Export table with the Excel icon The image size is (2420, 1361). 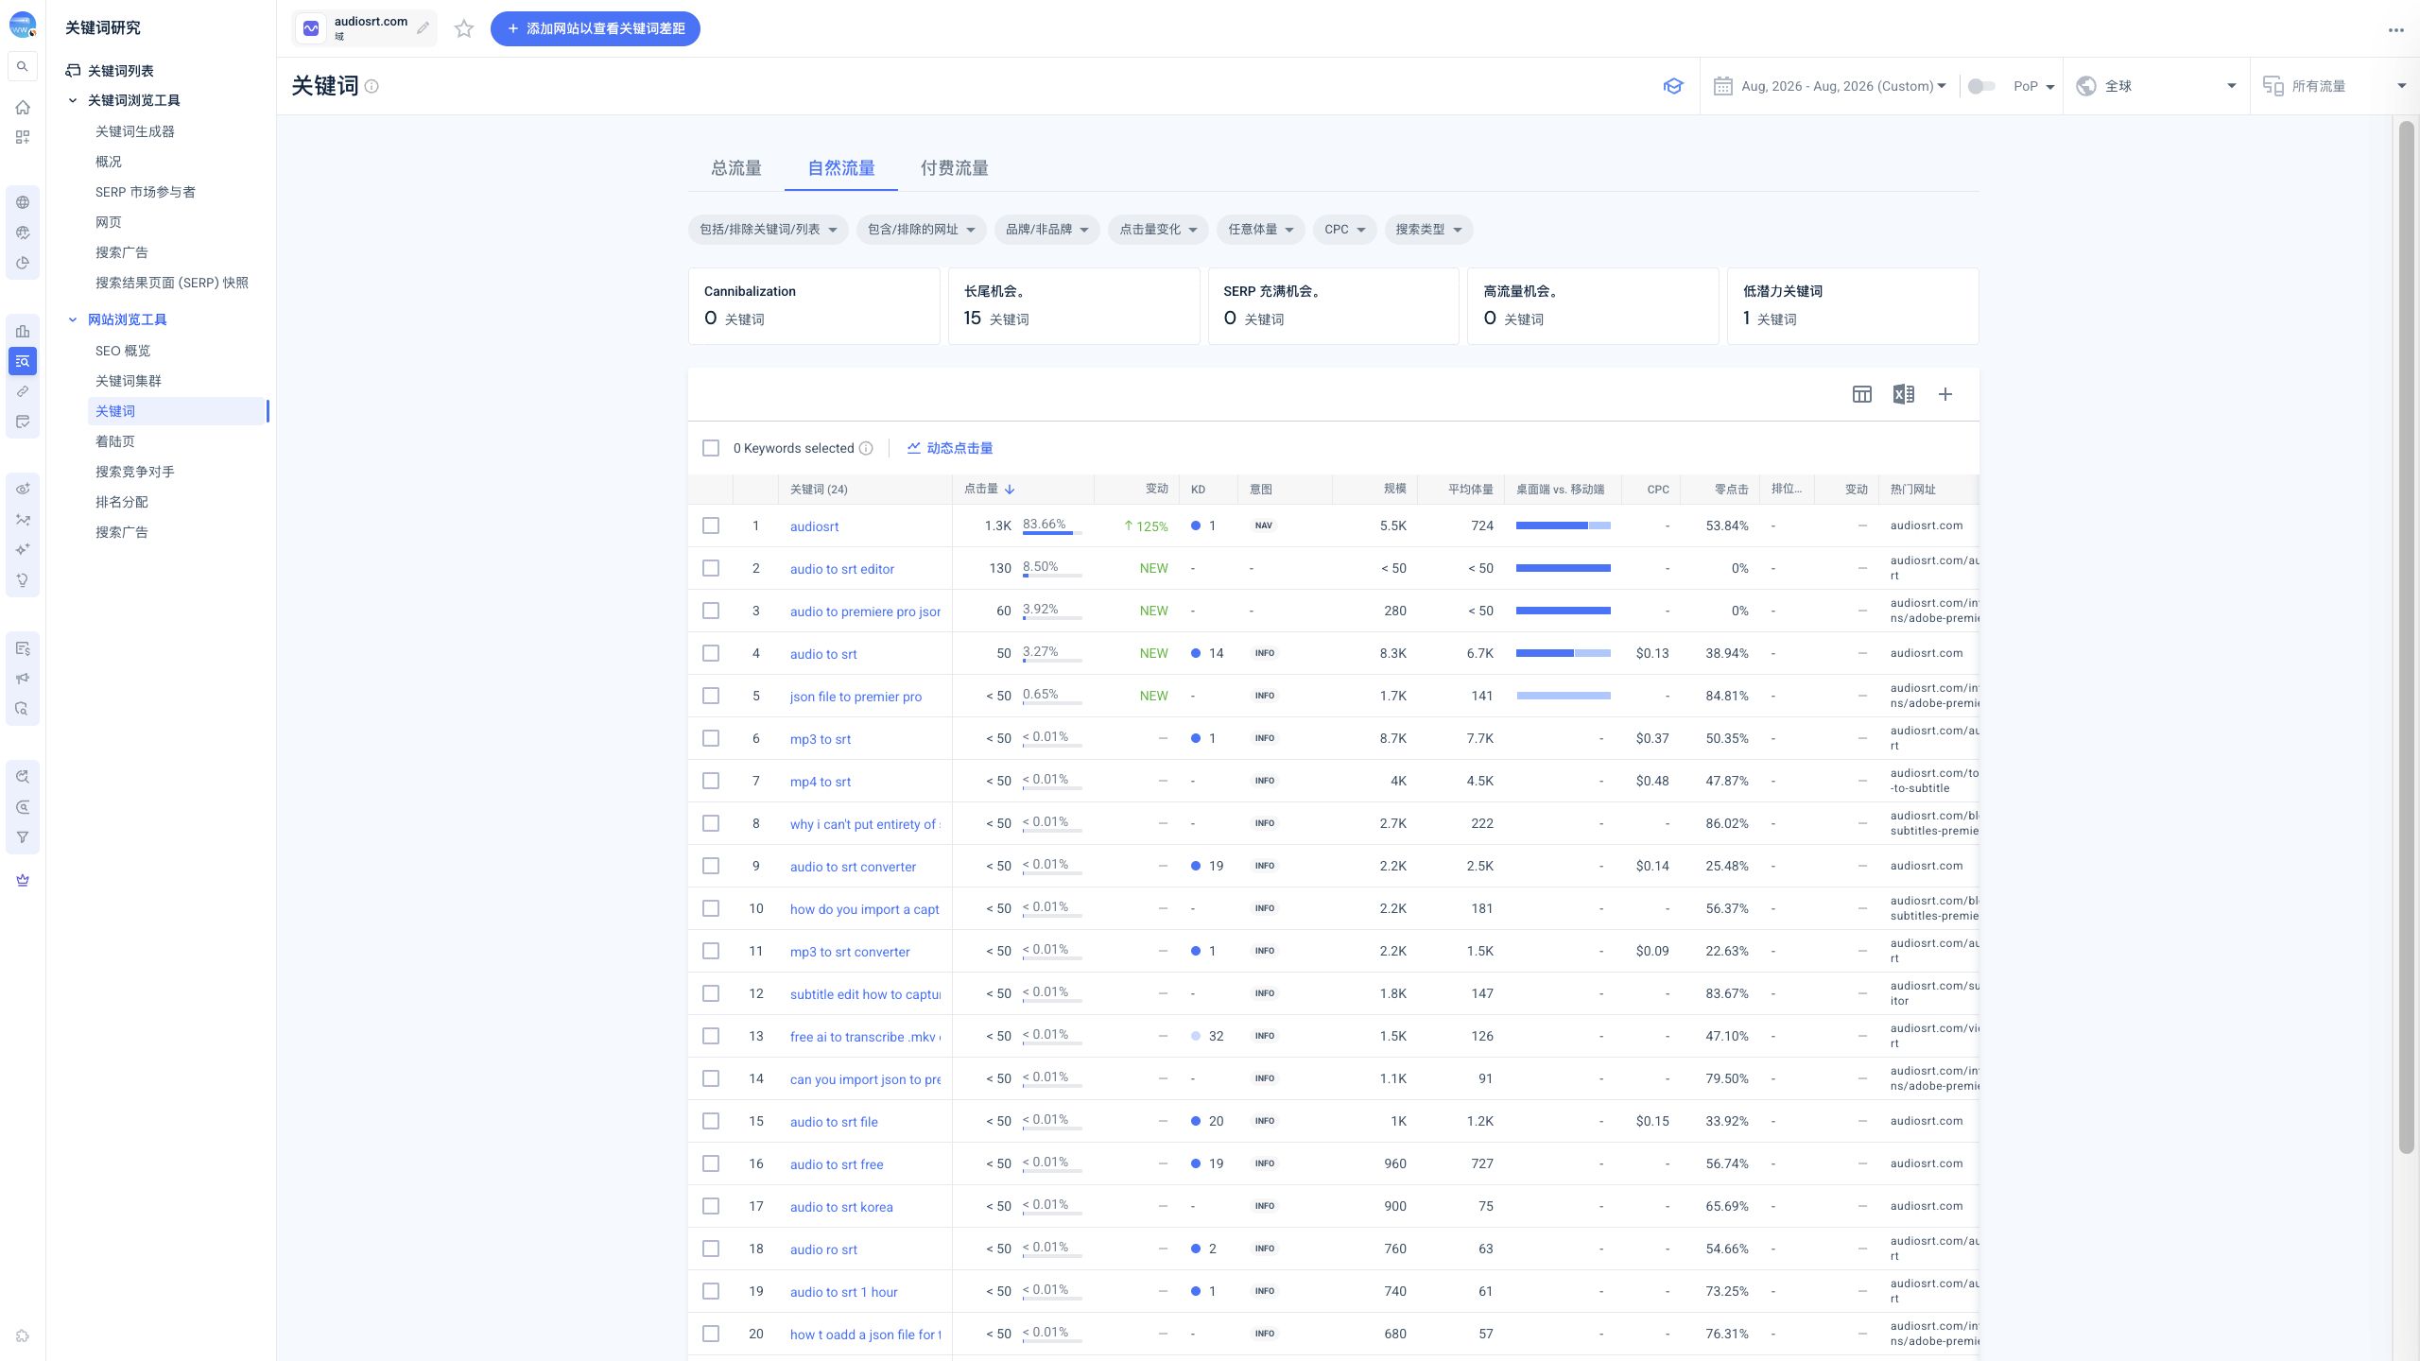click(1903, 394)
